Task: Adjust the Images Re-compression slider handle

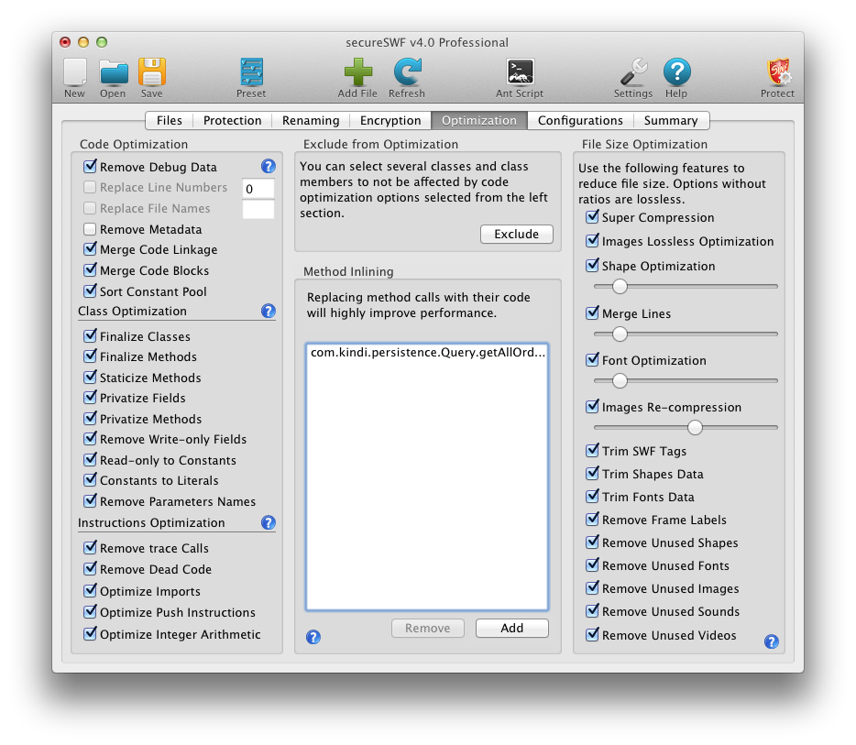Action: [695, 427]
